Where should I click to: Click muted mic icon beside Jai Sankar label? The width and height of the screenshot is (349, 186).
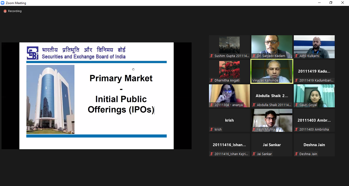click(254, 154)
